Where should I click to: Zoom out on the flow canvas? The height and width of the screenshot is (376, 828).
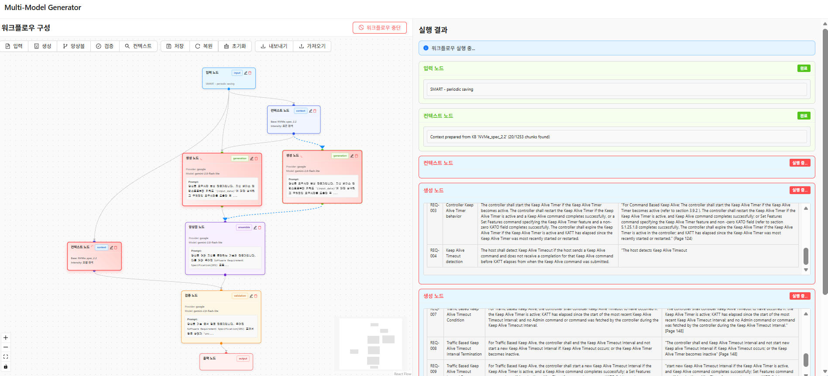[6, 347]
